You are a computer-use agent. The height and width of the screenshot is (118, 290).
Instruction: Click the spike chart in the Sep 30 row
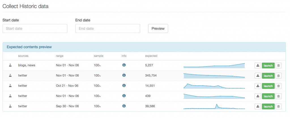pyautogui.click(x=214, y=106)
